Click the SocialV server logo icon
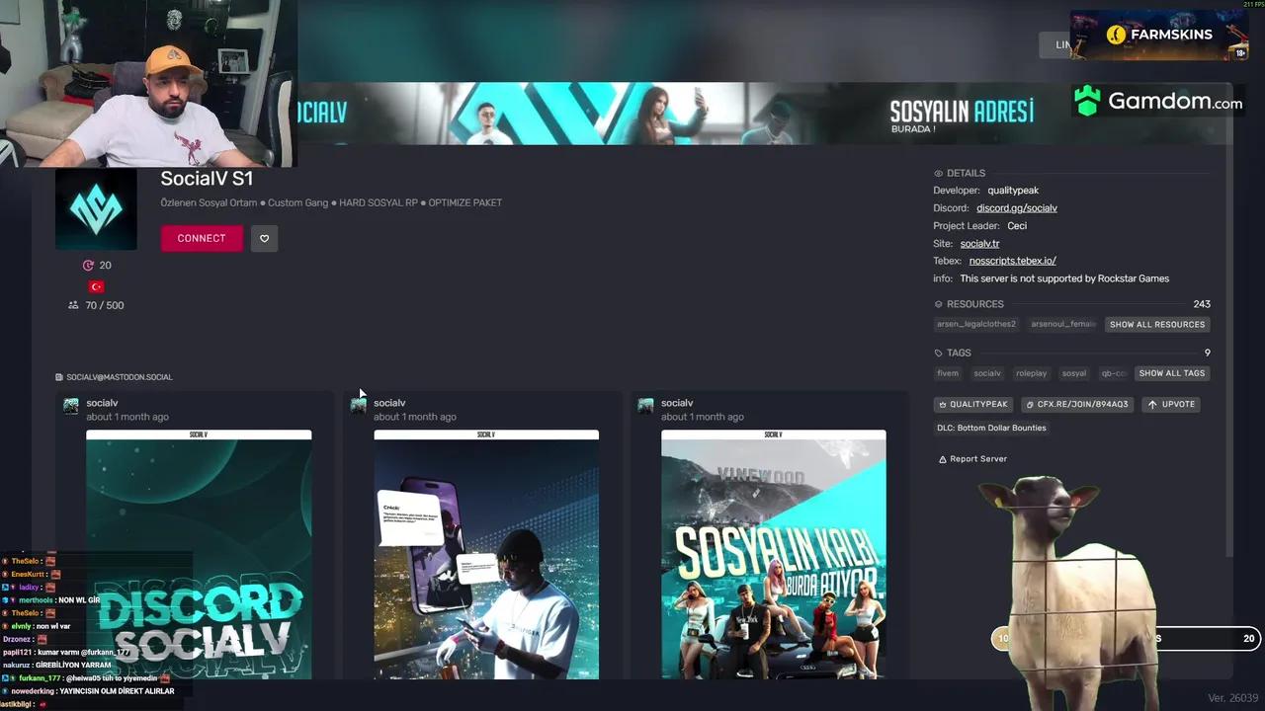 (96, 208)
